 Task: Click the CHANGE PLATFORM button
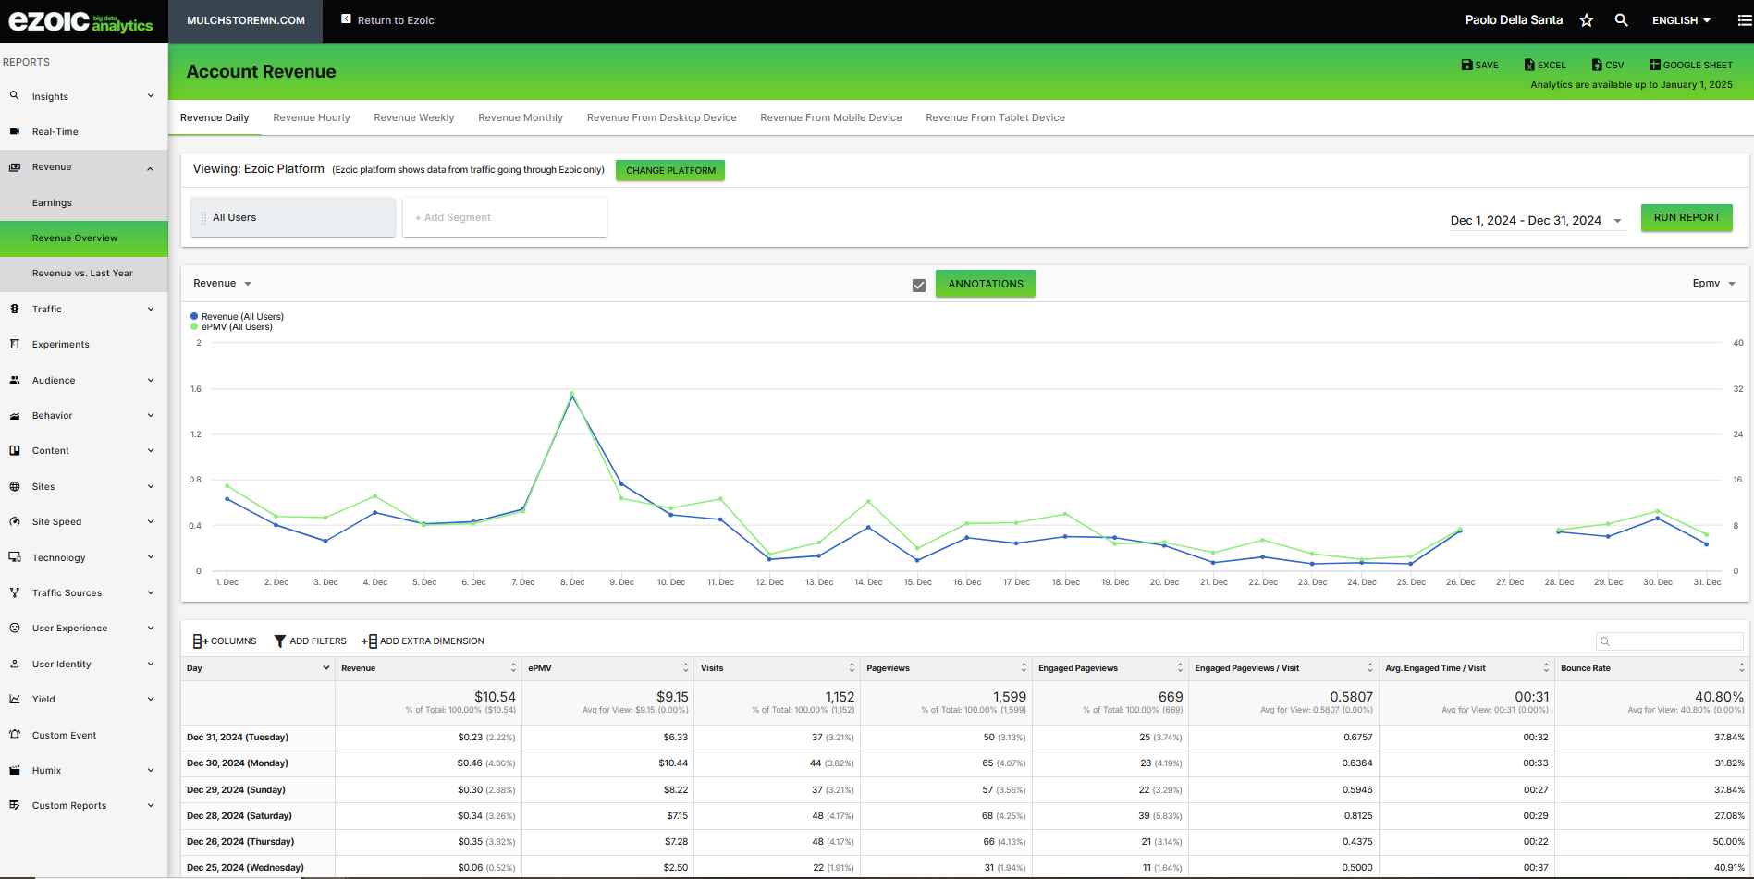coord(670,170)
